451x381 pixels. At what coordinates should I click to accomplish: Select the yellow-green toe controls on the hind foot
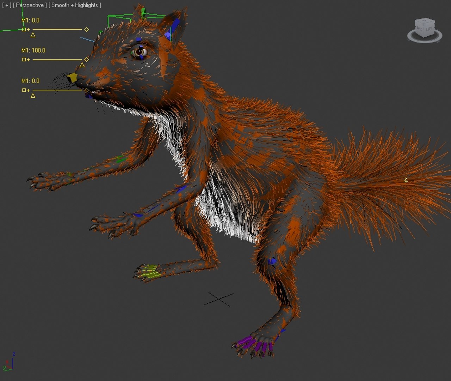[151, 272]
